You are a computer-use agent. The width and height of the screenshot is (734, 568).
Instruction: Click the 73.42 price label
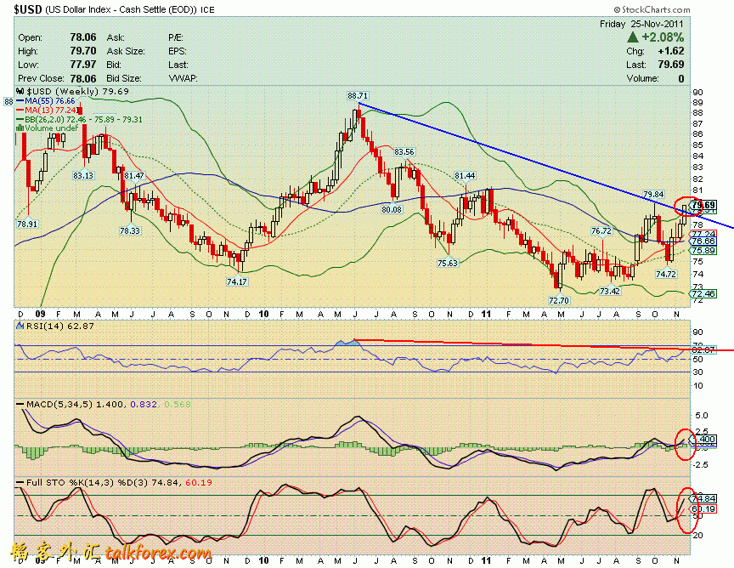pos(609,291)
